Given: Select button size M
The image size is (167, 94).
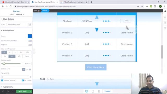Looking at the screenshot, I should [x=10, y=52].
